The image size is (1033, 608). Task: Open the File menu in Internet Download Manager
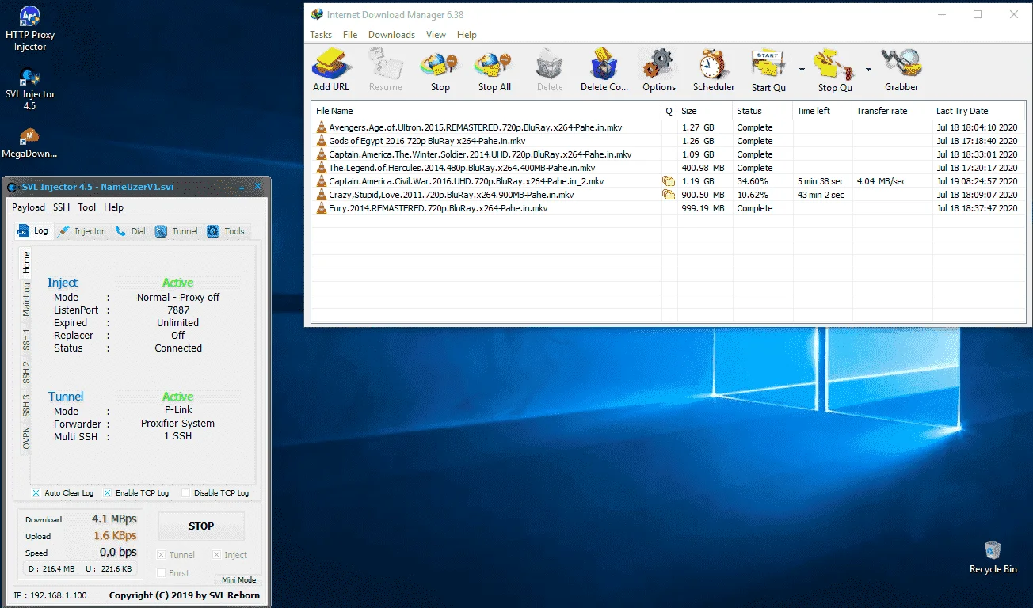350,35
